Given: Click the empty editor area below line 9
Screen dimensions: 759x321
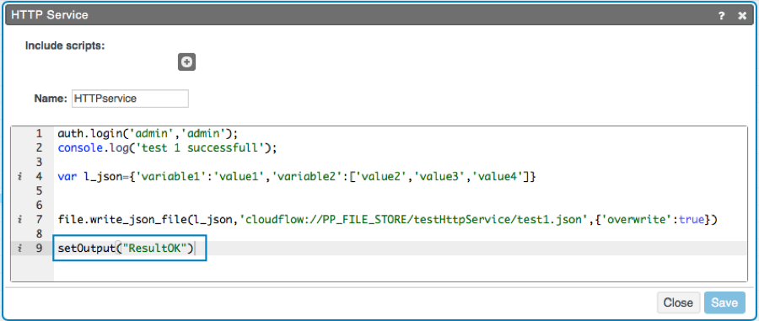Looking at the screenshot, I should tap(401, 268).
